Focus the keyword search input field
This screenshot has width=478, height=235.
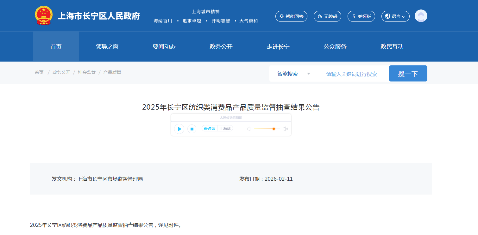coord(354,74)
